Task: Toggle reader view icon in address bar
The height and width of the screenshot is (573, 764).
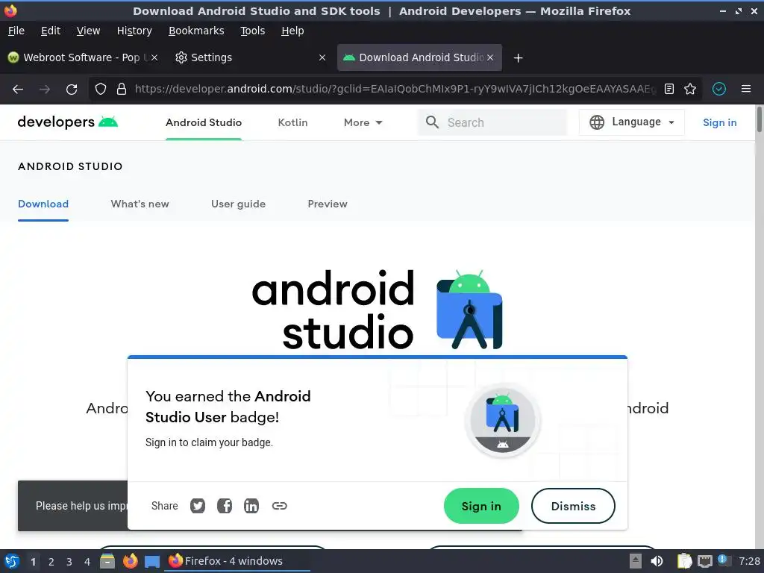Action: click(669, 89)
